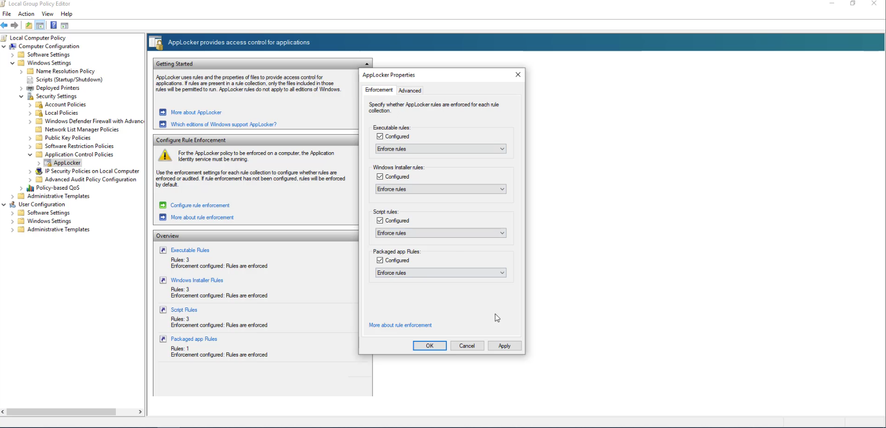The width and height of the screenshot is (886, 428).
Task: Click the Computer Configuration icon
Action: click(13, 46)
